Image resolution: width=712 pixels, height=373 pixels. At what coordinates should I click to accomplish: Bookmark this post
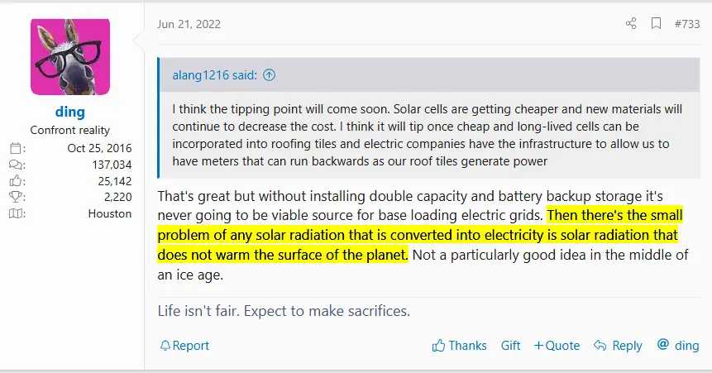[656, 24]
